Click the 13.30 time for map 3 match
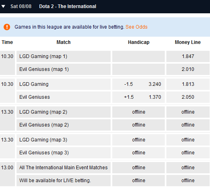The image size is (210, 187). tap(7, 140)
